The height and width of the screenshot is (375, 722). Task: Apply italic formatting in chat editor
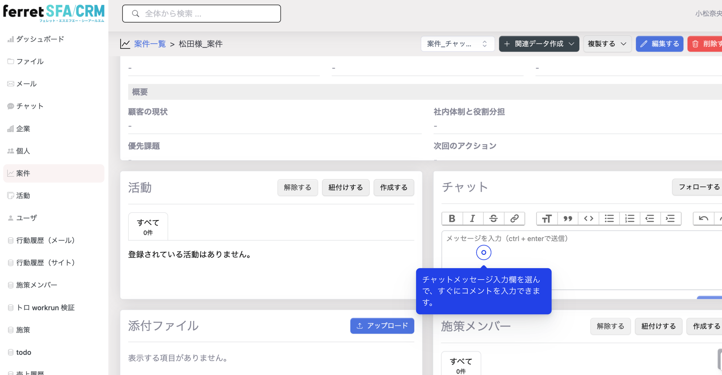click(473, 219)
